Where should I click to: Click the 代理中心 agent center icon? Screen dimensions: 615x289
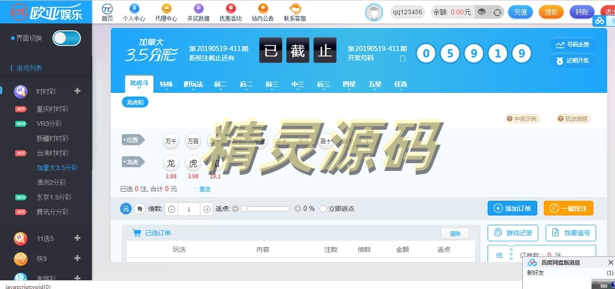tap(166, 9)
